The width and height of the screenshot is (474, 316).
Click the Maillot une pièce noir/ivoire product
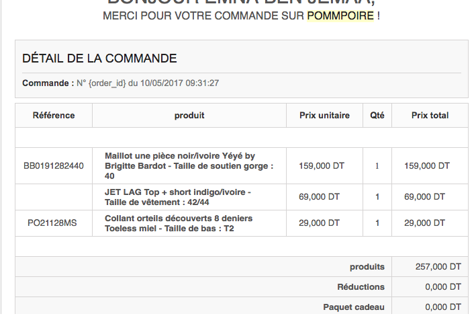(189, 166)
